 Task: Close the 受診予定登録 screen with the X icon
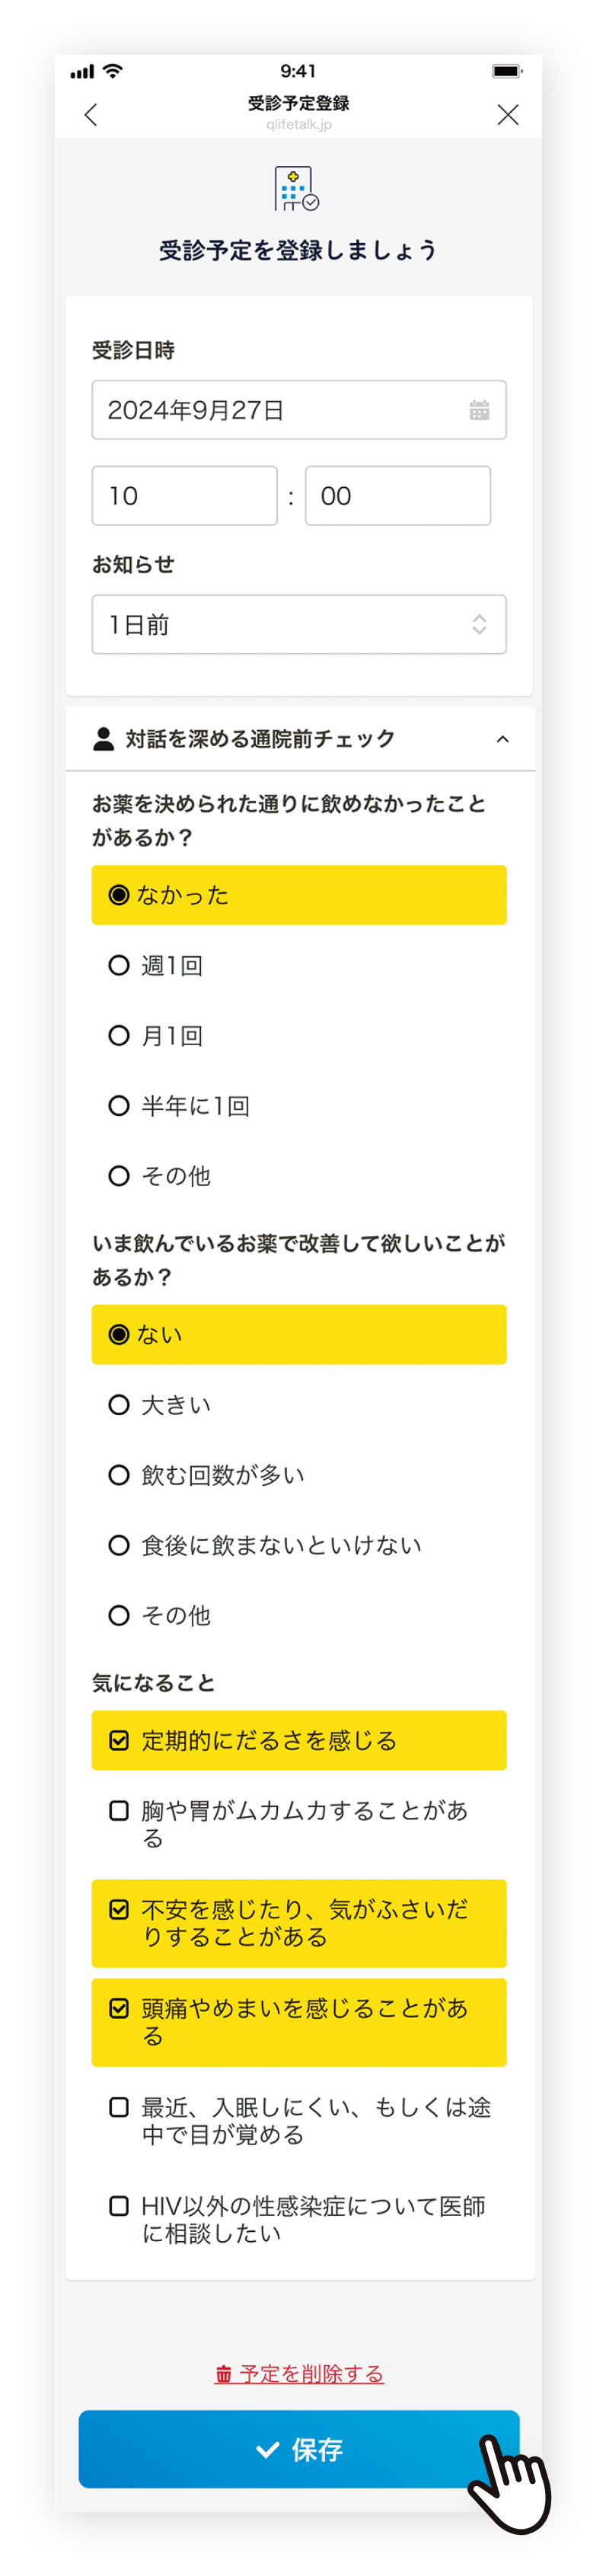tap(508, 115)
